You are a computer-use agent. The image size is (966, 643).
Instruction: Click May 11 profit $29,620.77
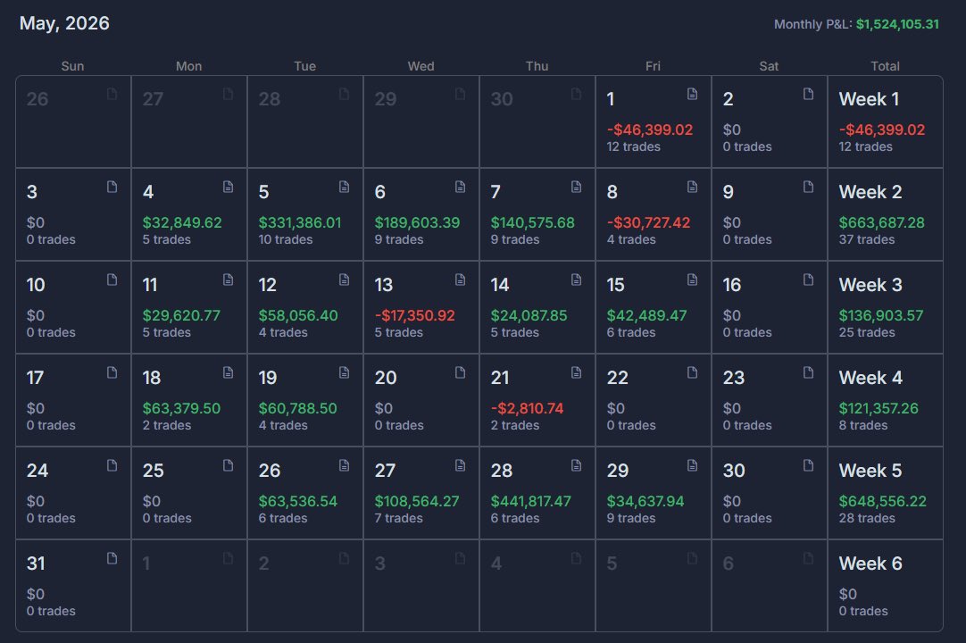pos(181,315)
